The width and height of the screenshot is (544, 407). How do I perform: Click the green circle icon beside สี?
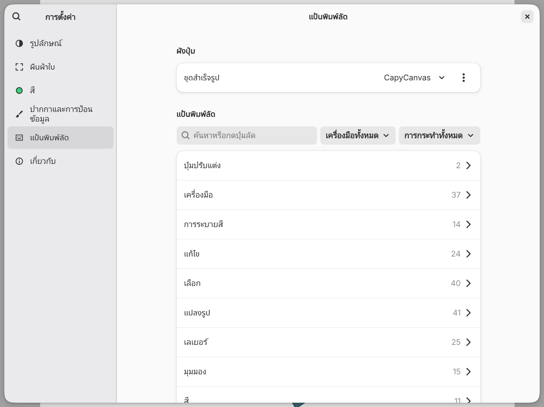(19, 91)
